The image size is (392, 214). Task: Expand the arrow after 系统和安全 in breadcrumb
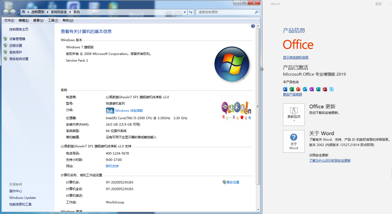tap(70, 12)
